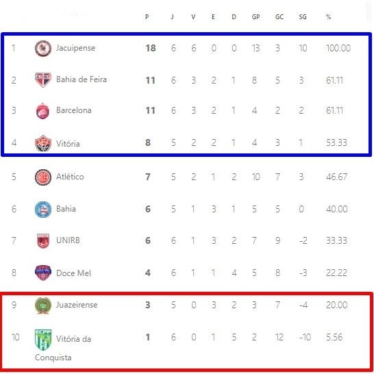Click the blue Bahia crest

click(x=43, y=210)
